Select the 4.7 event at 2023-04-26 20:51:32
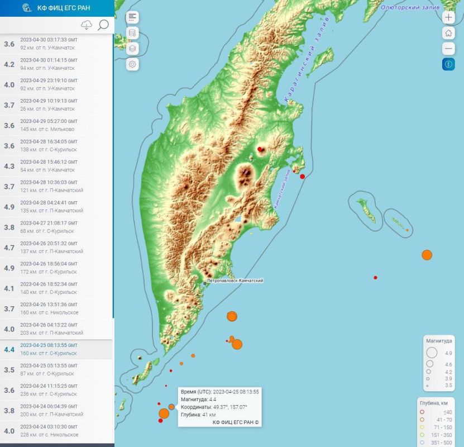This screenshot has width=464, height=447. [56, 248]
